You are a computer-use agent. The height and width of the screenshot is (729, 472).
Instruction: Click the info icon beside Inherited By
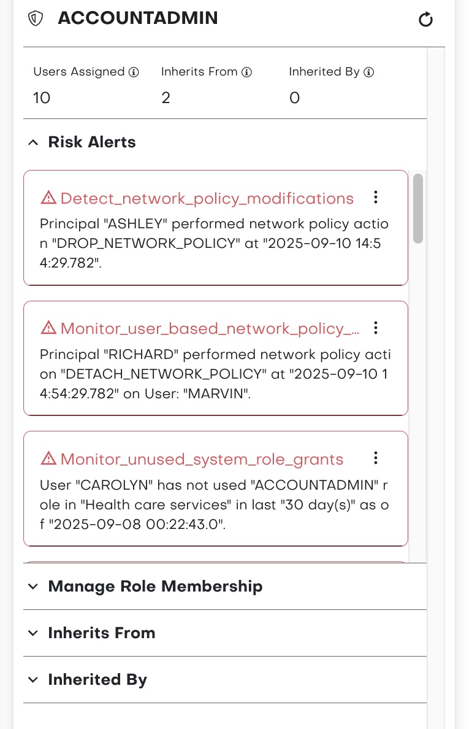tap(368, 72)
